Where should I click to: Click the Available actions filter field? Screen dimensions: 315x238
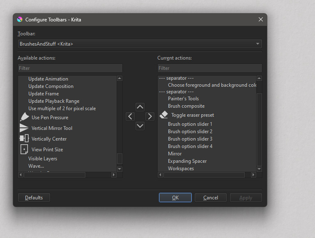(70, 68)
